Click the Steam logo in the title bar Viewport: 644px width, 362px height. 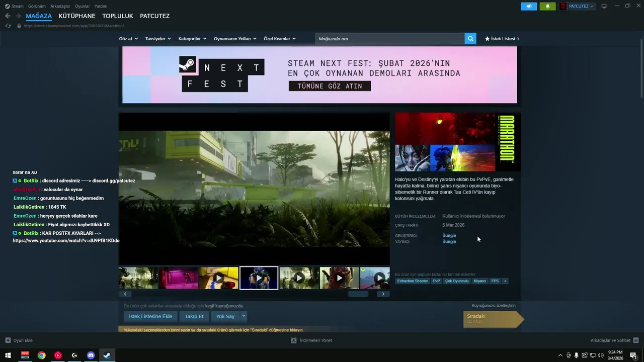[7, 7]
